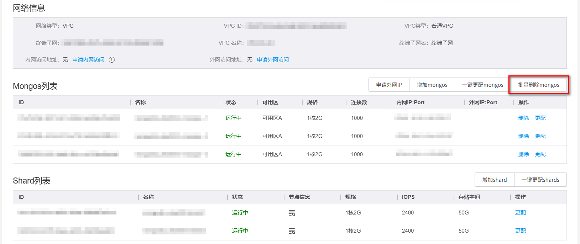Click 一键更配mongos button

point(482,85)
